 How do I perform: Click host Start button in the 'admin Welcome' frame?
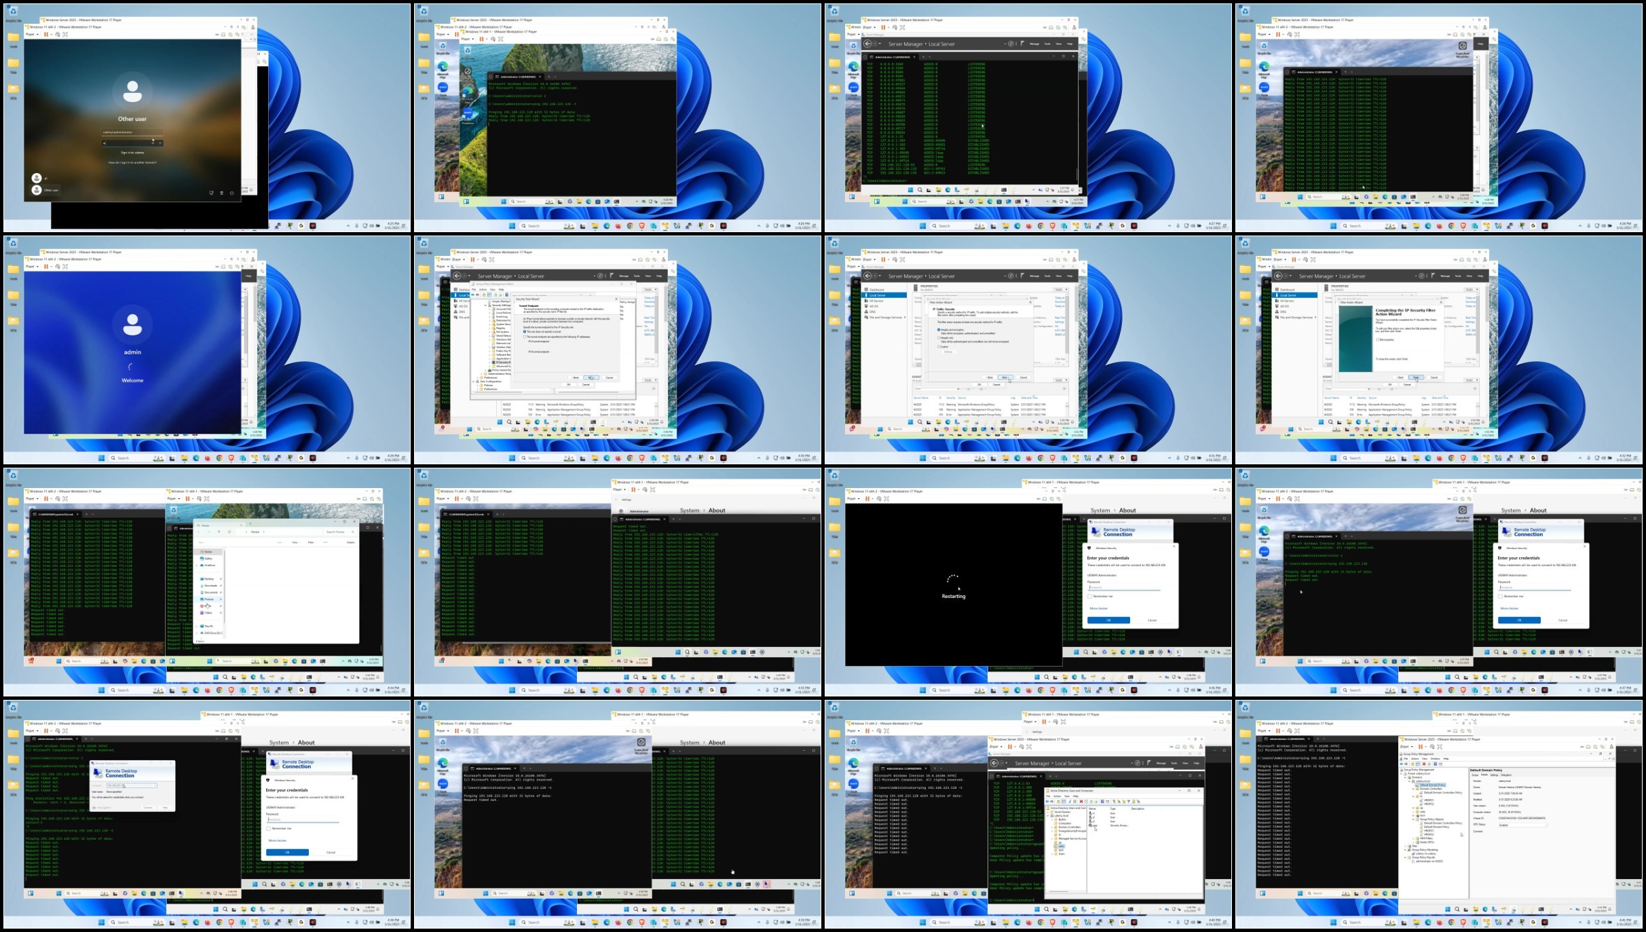pyautogui.click(x=102, y=458)
